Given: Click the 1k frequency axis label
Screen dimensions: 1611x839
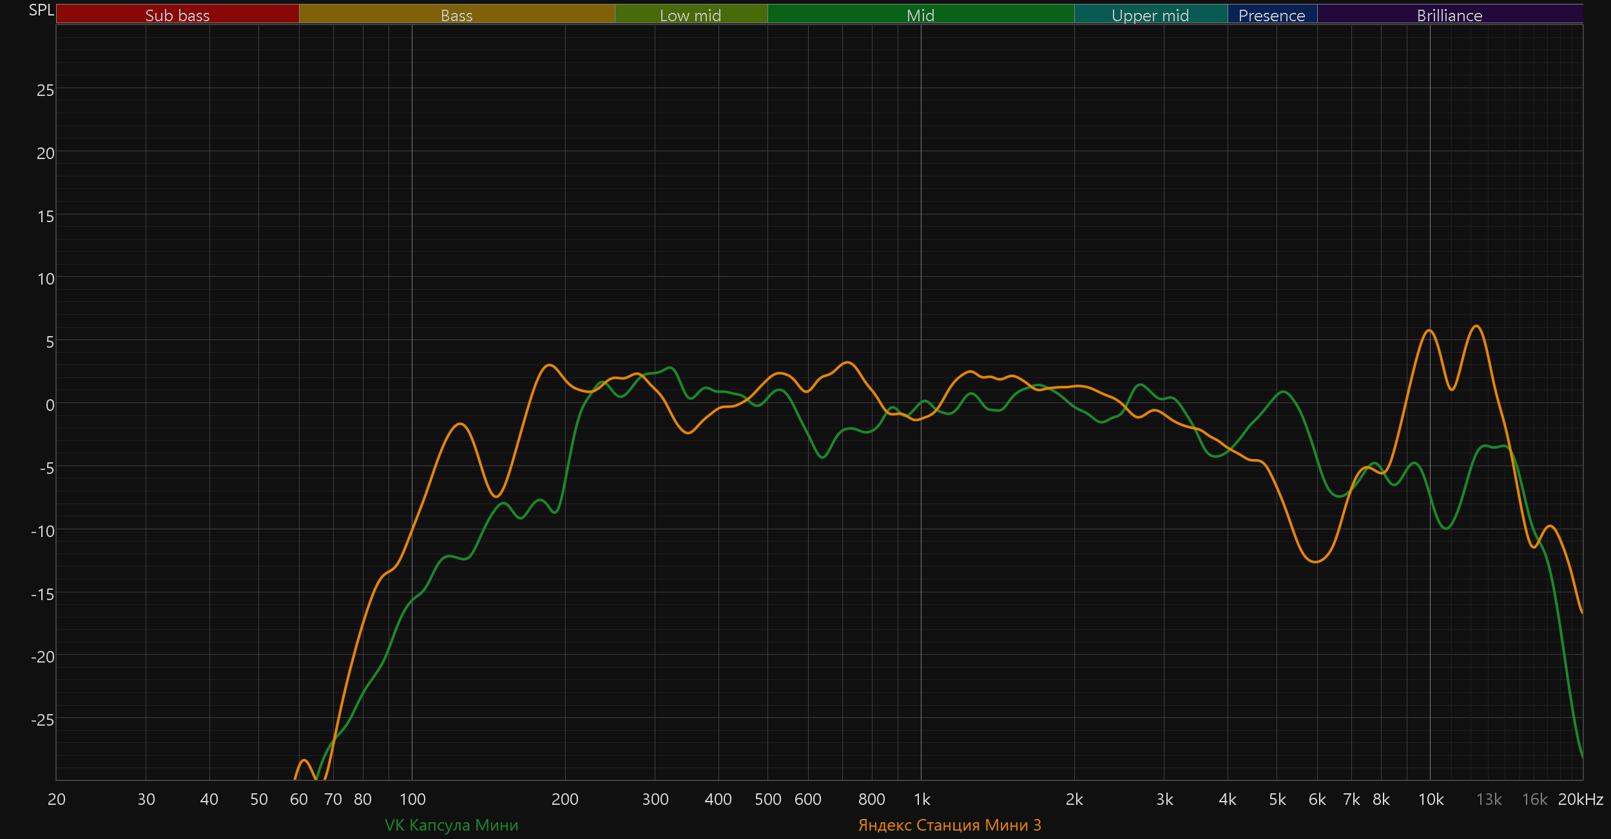Looking at the screenshot, I should click(921, 799).
